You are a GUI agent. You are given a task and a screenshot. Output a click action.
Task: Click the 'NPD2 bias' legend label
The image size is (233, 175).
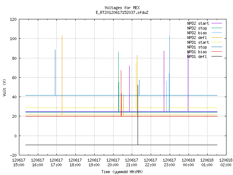(197, 33)
